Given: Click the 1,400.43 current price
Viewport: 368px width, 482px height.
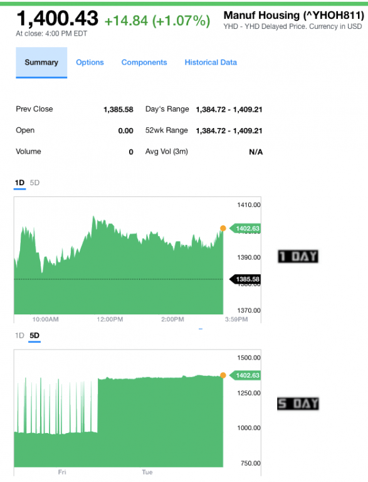Looking at the screenshot, I should [58, 18].
